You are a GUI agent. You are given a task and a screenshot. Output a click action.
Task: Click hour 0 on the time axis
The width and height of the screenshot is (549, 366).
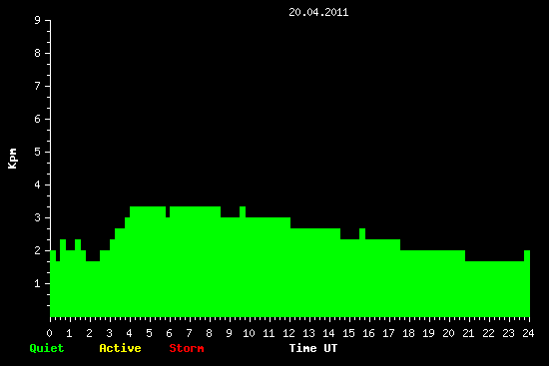[x=49, y=333]
